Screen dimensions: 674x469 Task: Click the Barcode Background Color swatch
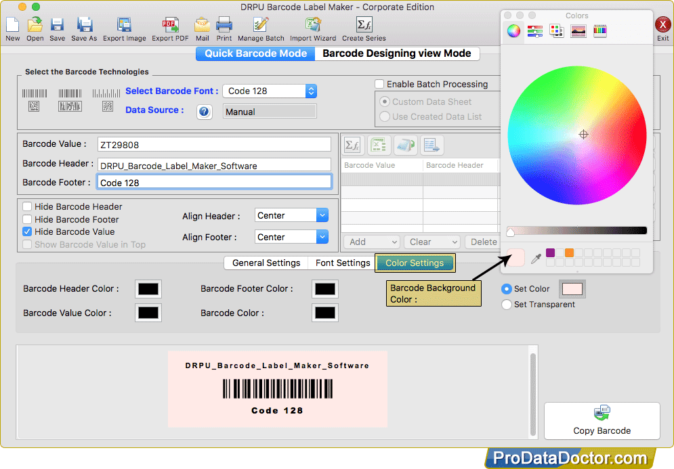(572, 289)
